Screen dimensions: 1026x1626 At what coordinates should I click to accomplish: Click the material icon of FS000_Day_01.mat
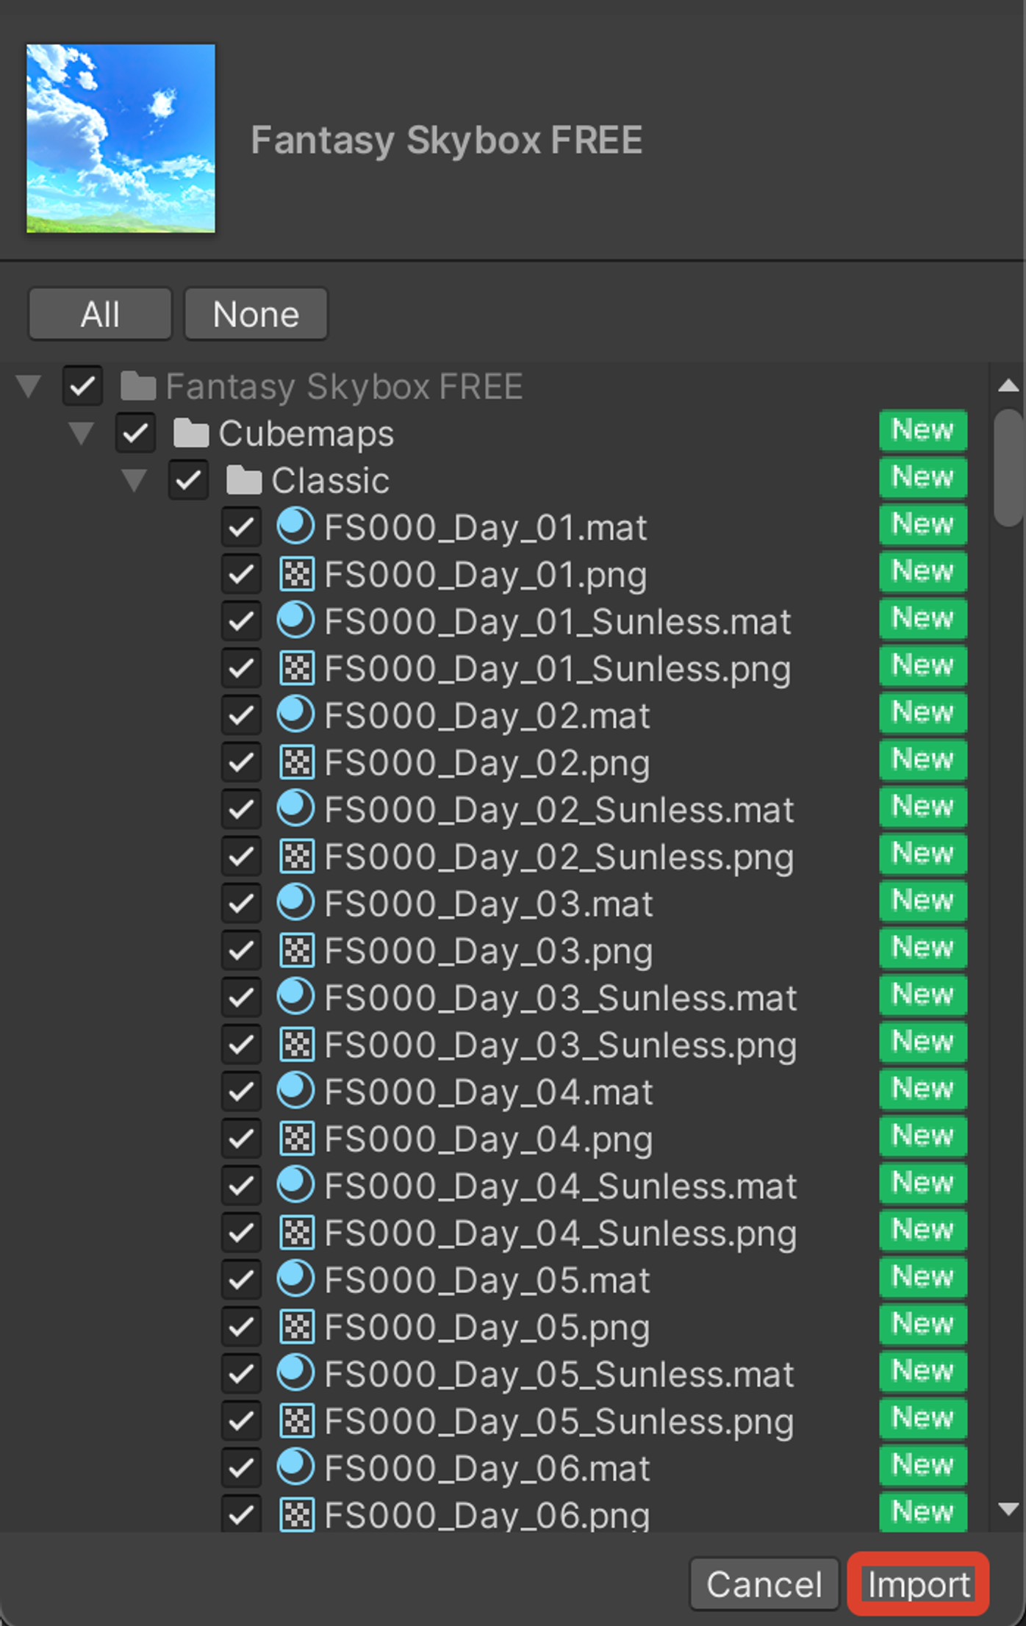click(x=296, y=527)
